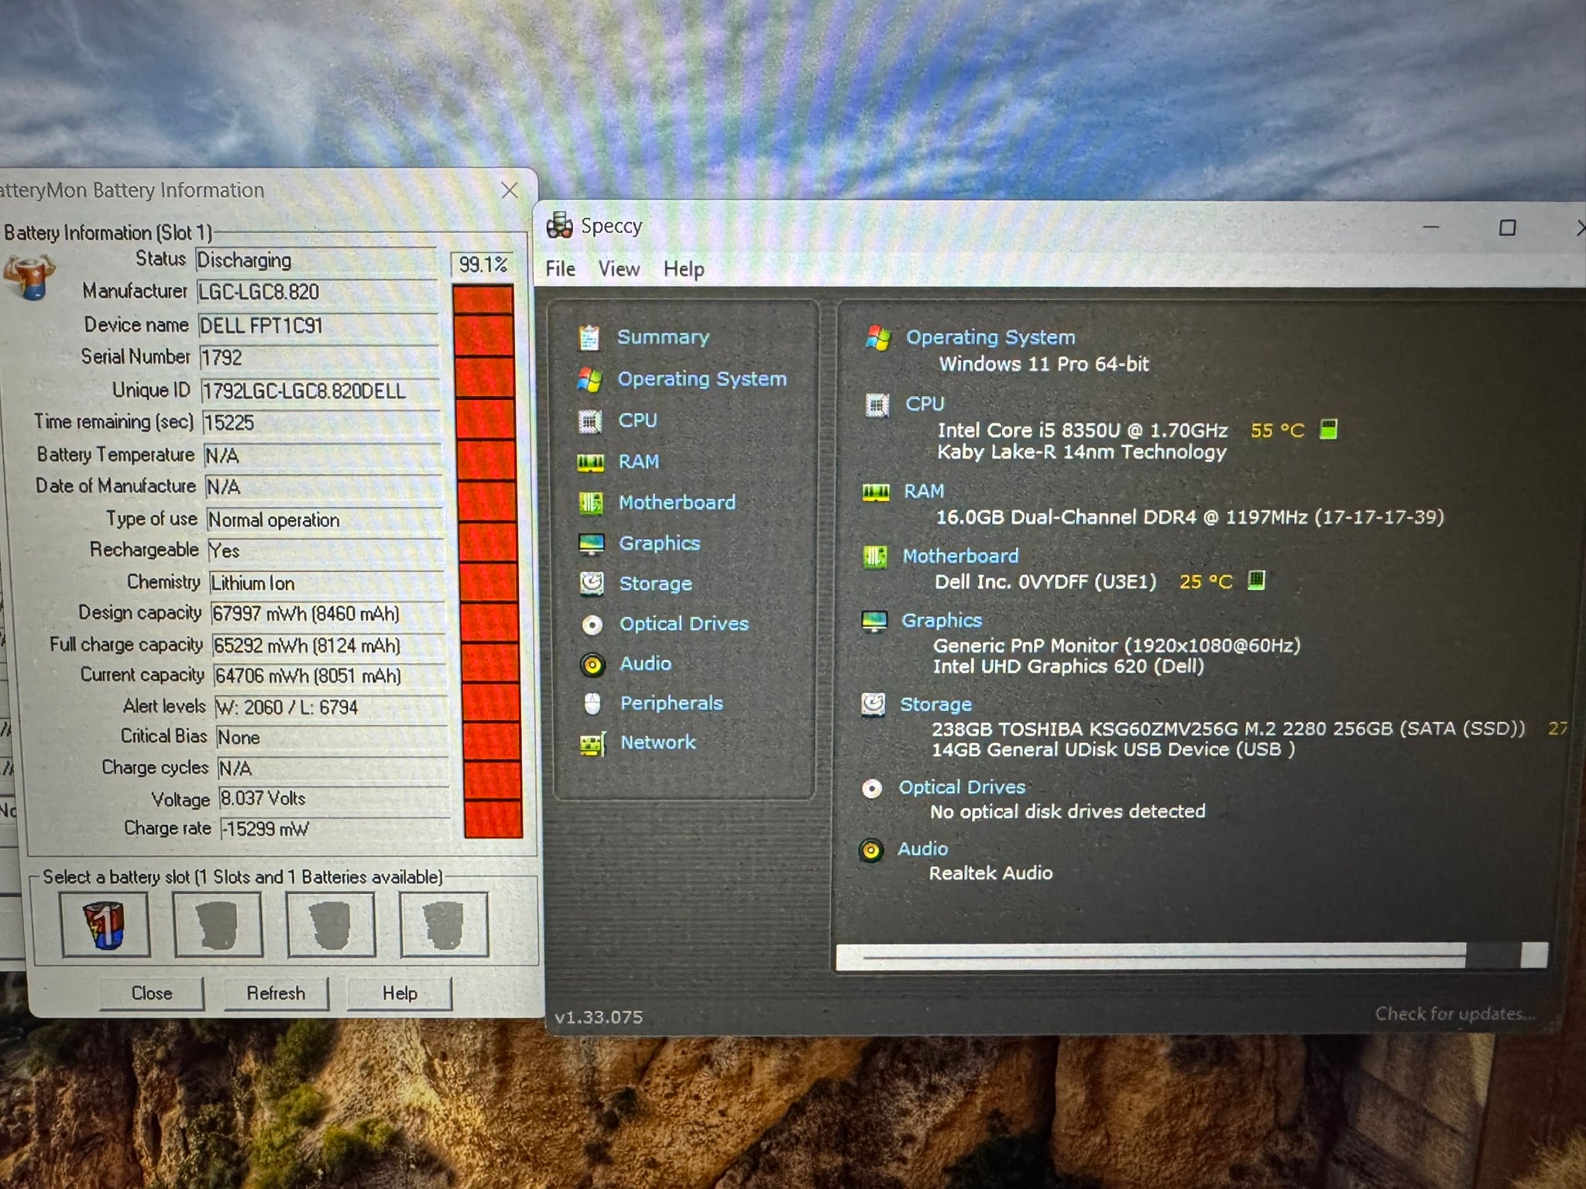Click the Manufacturer field LGC-LGC8.820
This screenshot has height=1189, width=1586.
(x=318, y=292)
